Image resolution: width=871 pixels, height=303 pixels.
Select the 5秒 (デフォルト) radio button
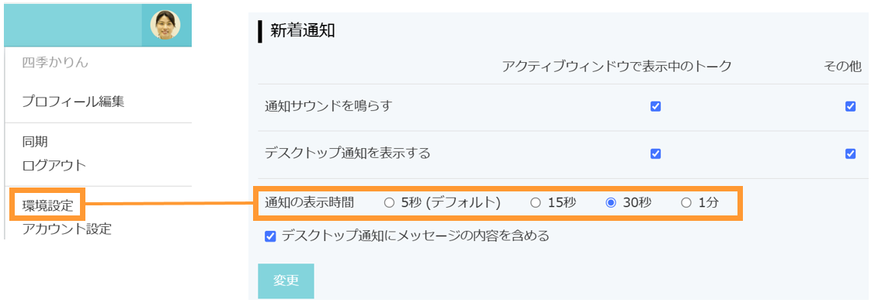click(390, 203)
